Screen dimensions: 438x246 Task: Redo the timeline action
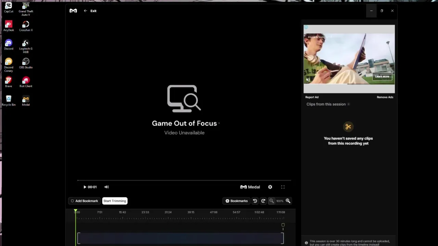(263, 201)
